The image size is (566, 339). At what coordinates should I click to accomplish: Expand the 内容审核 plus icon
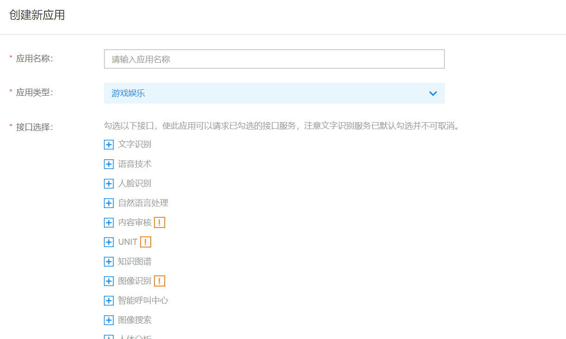tap(109, 222)
